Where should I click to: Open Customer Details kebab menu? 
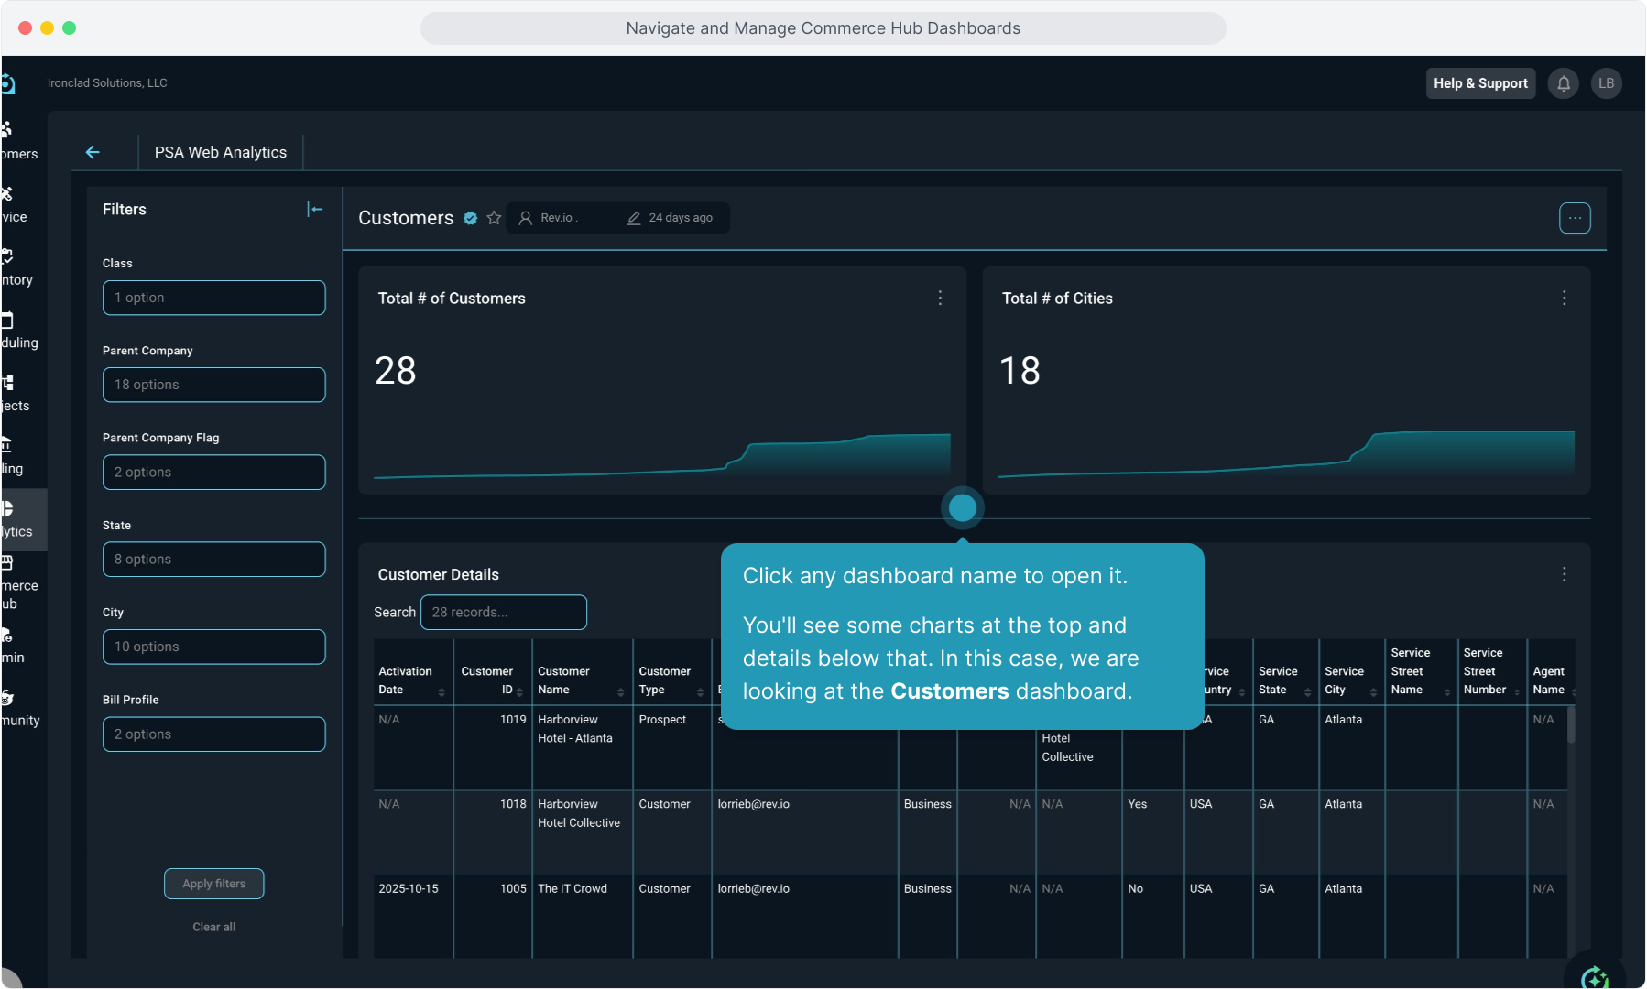click(1564, 574)
